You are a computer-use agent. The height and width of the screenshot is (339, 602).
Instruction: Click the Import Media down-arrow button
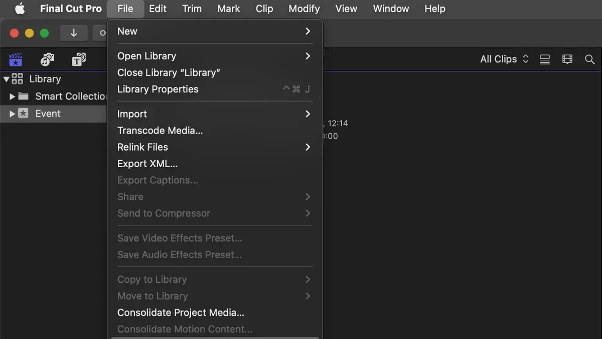point(74,33)
